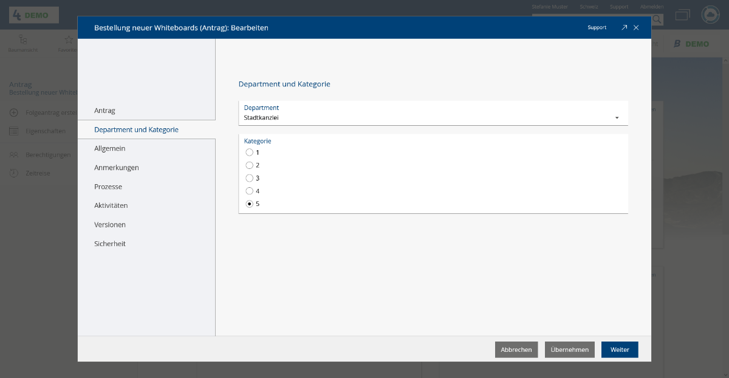The image size is (729, 378).
Task: Open Berechtigungen people icon in background sidebar
Action: 13,155
